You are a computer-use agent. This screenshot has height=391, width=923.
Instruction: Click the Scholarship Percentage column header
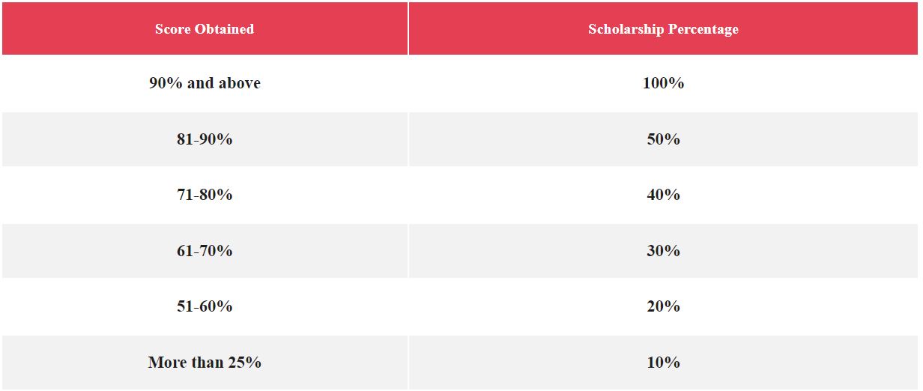click(x=663, y=28)
